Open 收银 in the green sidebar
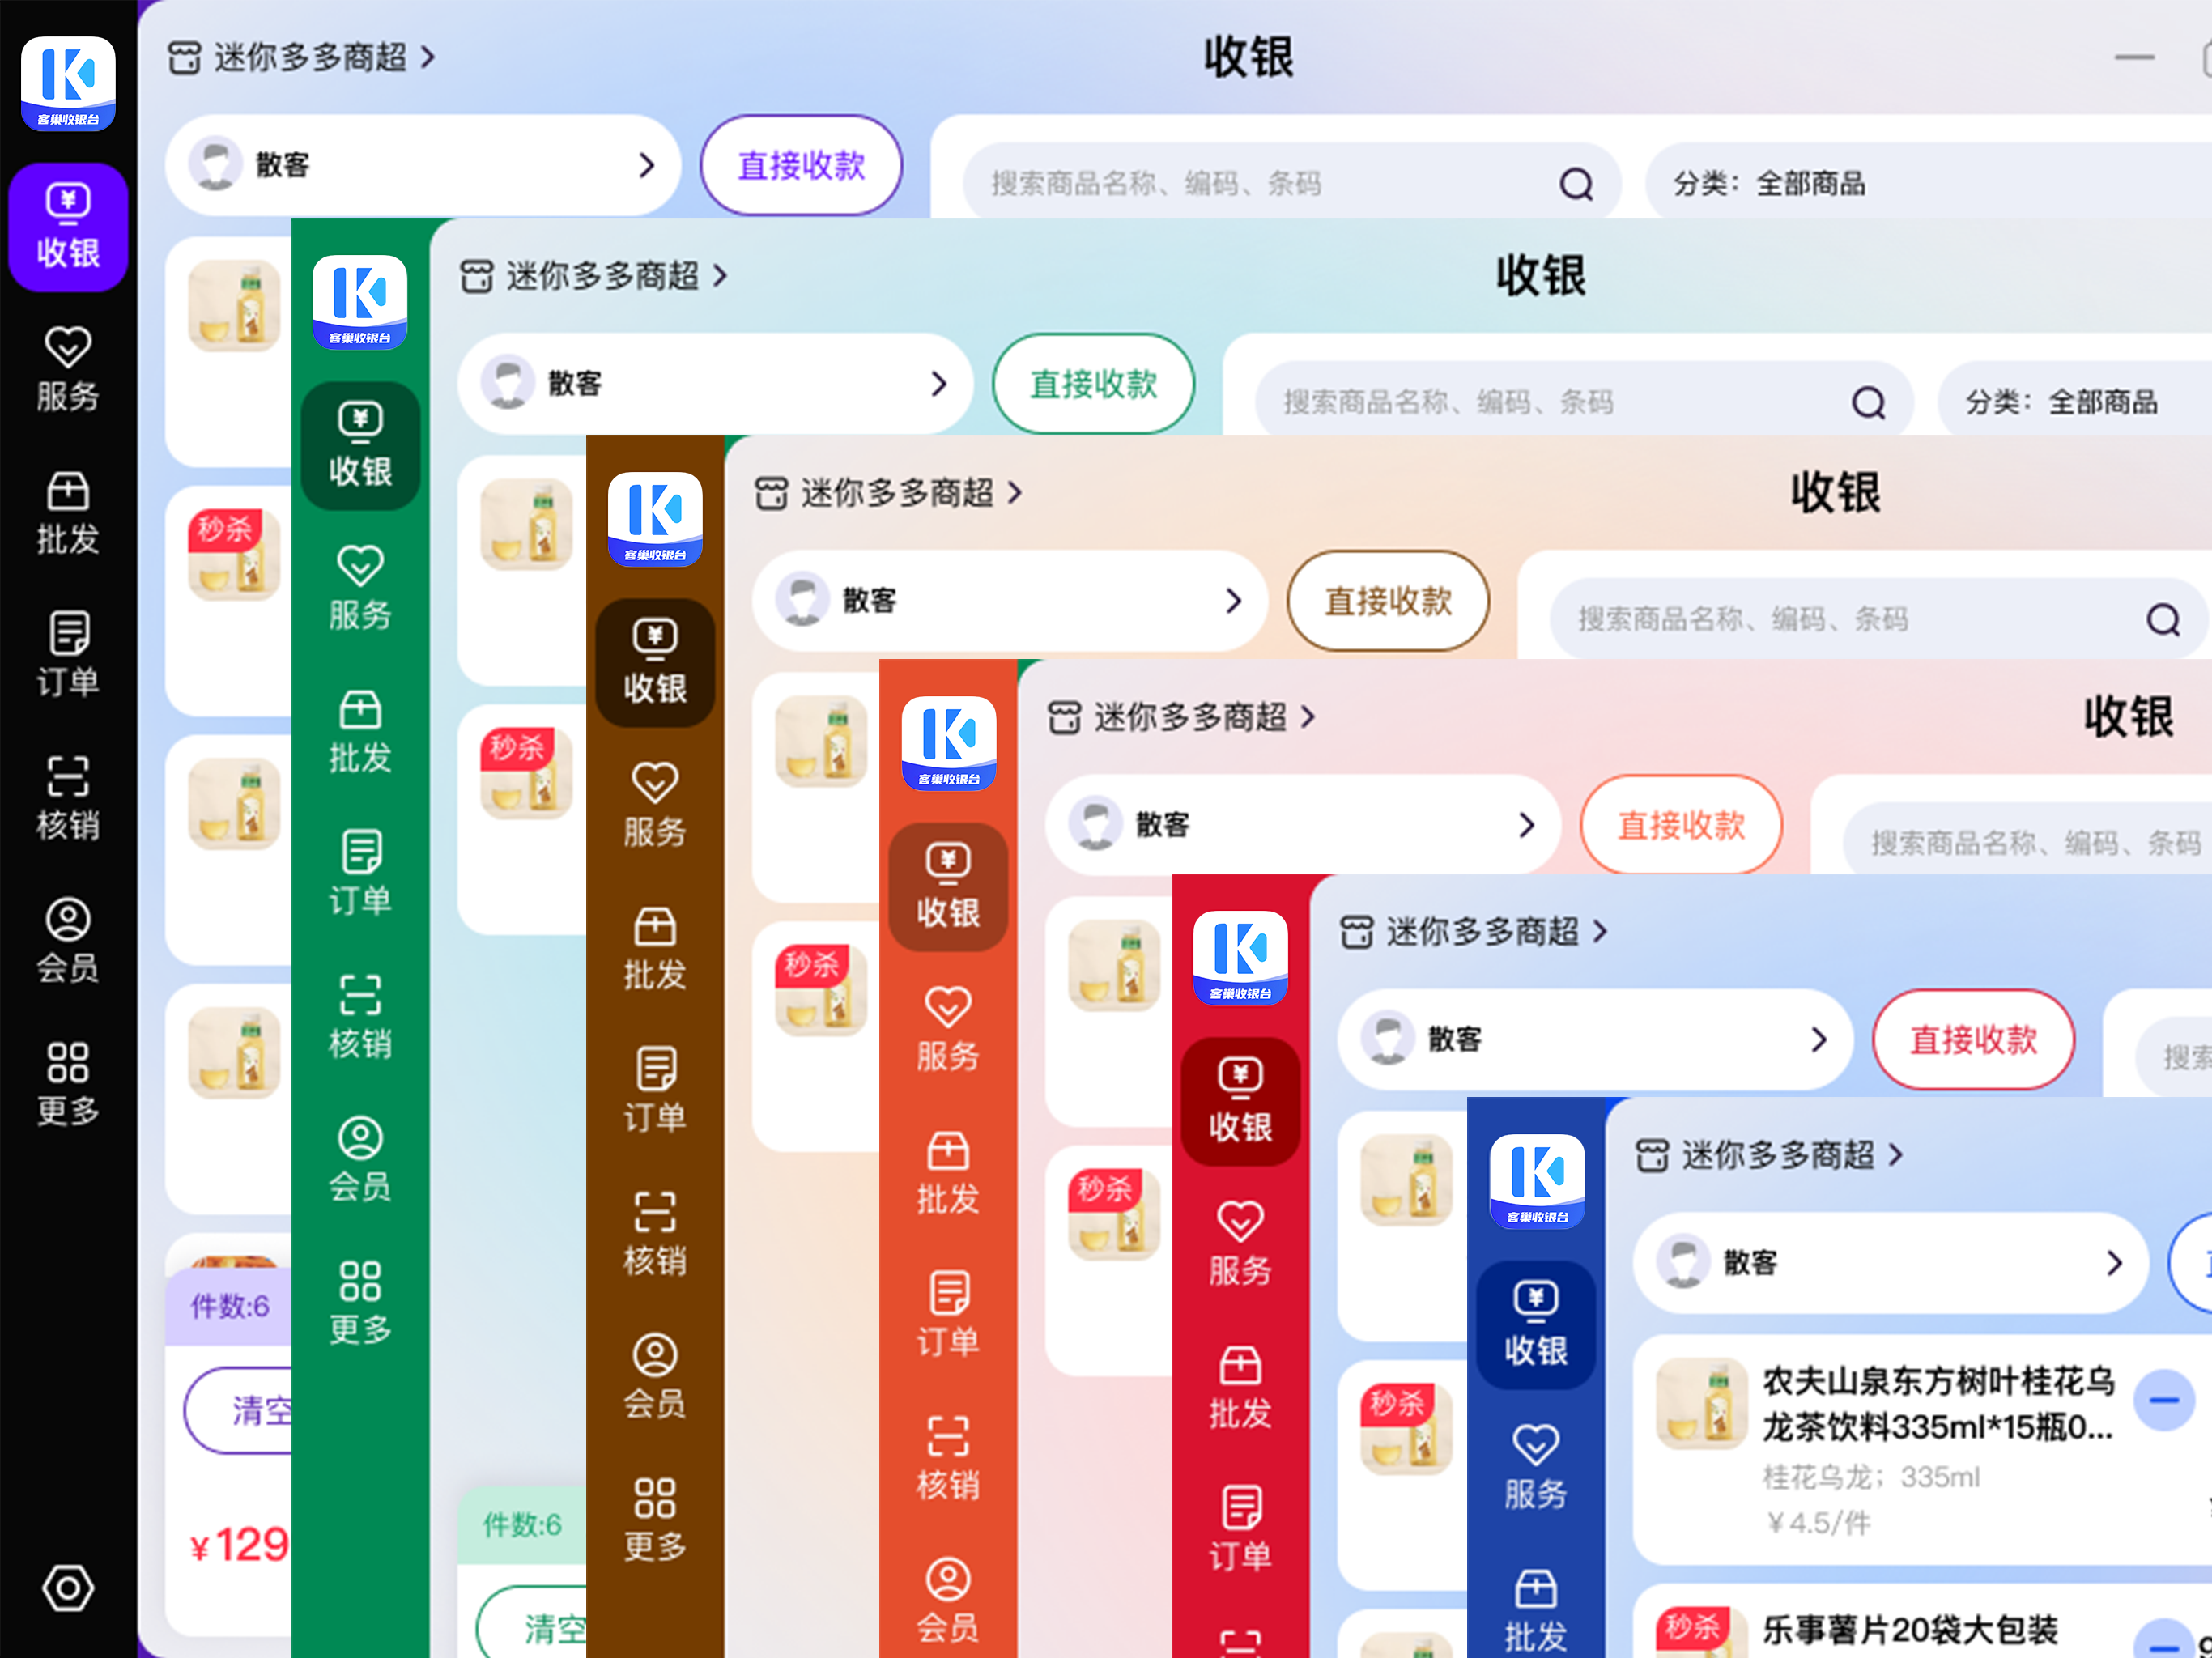Viewport: 2212px width, 1658px height. coord(360,446)
